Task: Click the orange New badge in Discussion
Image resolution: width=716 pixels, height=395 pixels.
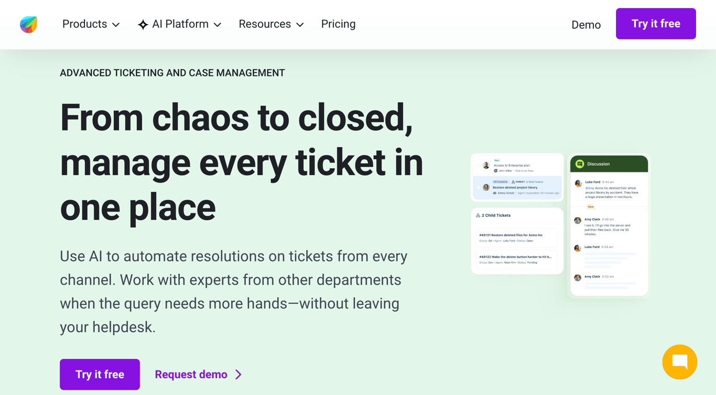Action: tap(591, 207)
